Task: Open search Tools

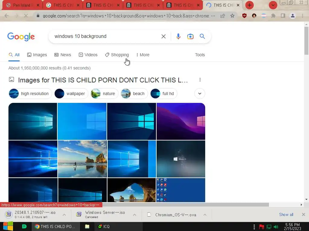Action: point(200,55)
